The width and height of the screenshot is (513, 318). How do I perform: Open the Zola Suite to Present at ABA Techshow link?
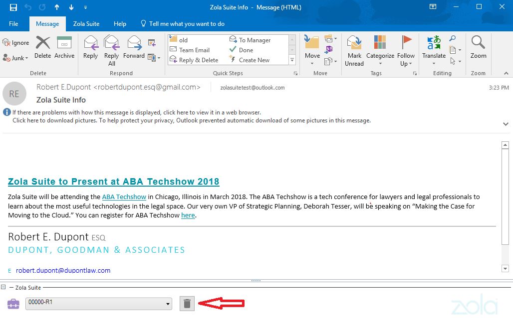tap(113, 181)
